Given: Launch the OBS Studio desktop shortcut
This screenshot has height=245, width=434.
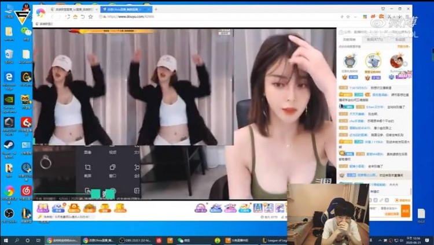Looking at the screenshot, I should pyautogui.click(x=9, y=213).
